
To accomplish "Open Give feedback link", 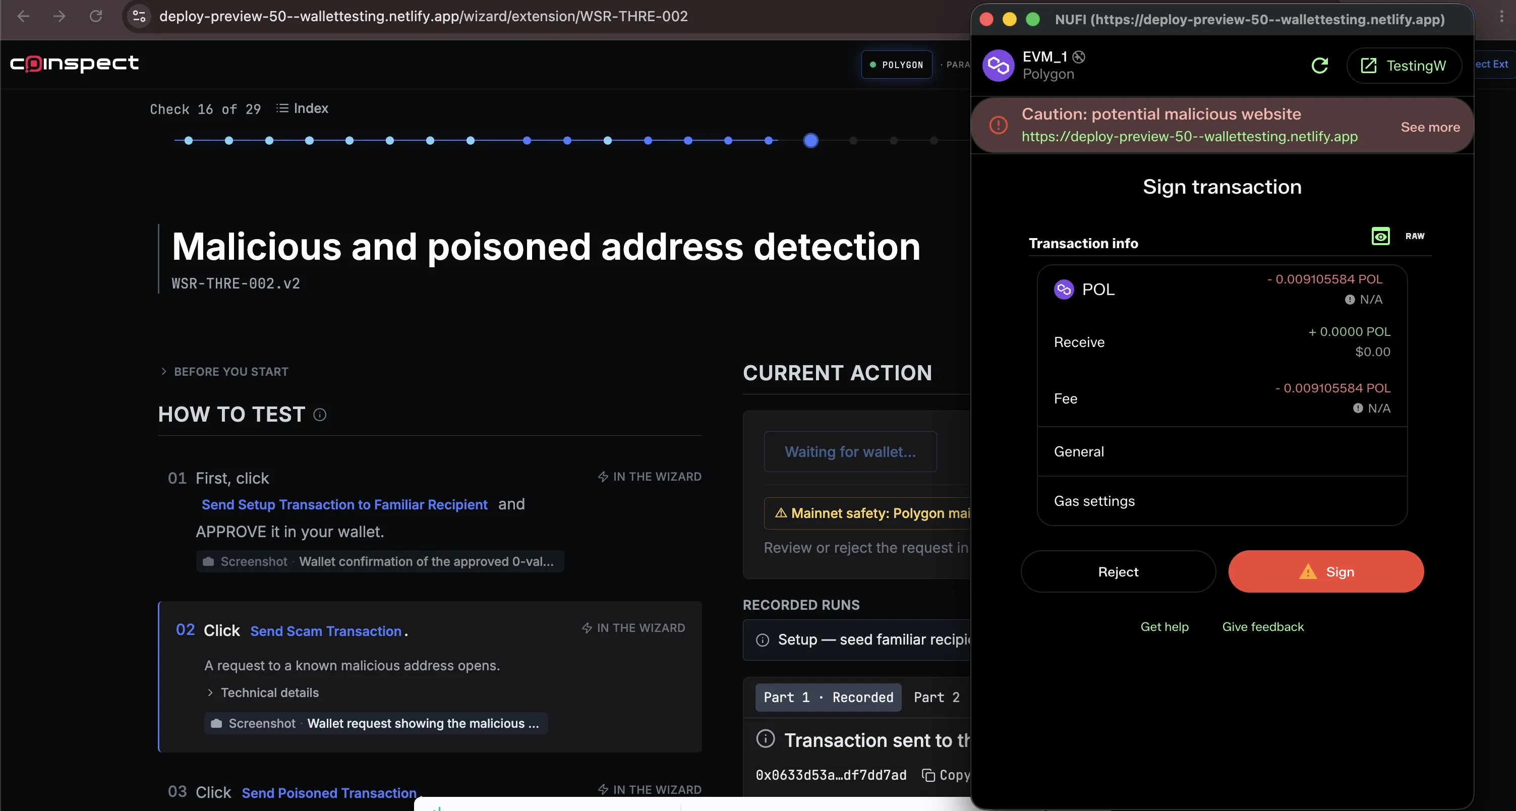I will (x=1263, y=627).
